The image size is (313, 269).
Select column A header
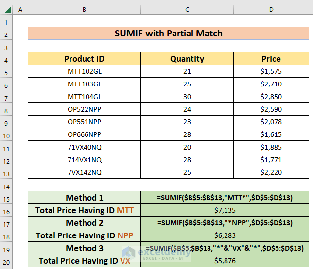click(20, 10)
